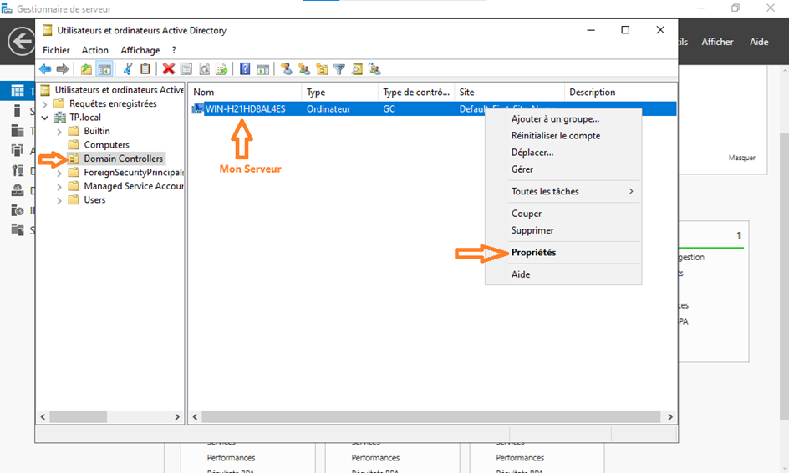Click the grey Forward arrow in toolbar

(63, 68)
